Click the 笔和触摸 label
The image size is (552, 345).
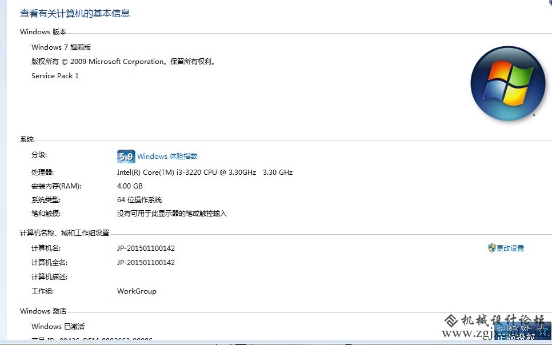(46, 213)
